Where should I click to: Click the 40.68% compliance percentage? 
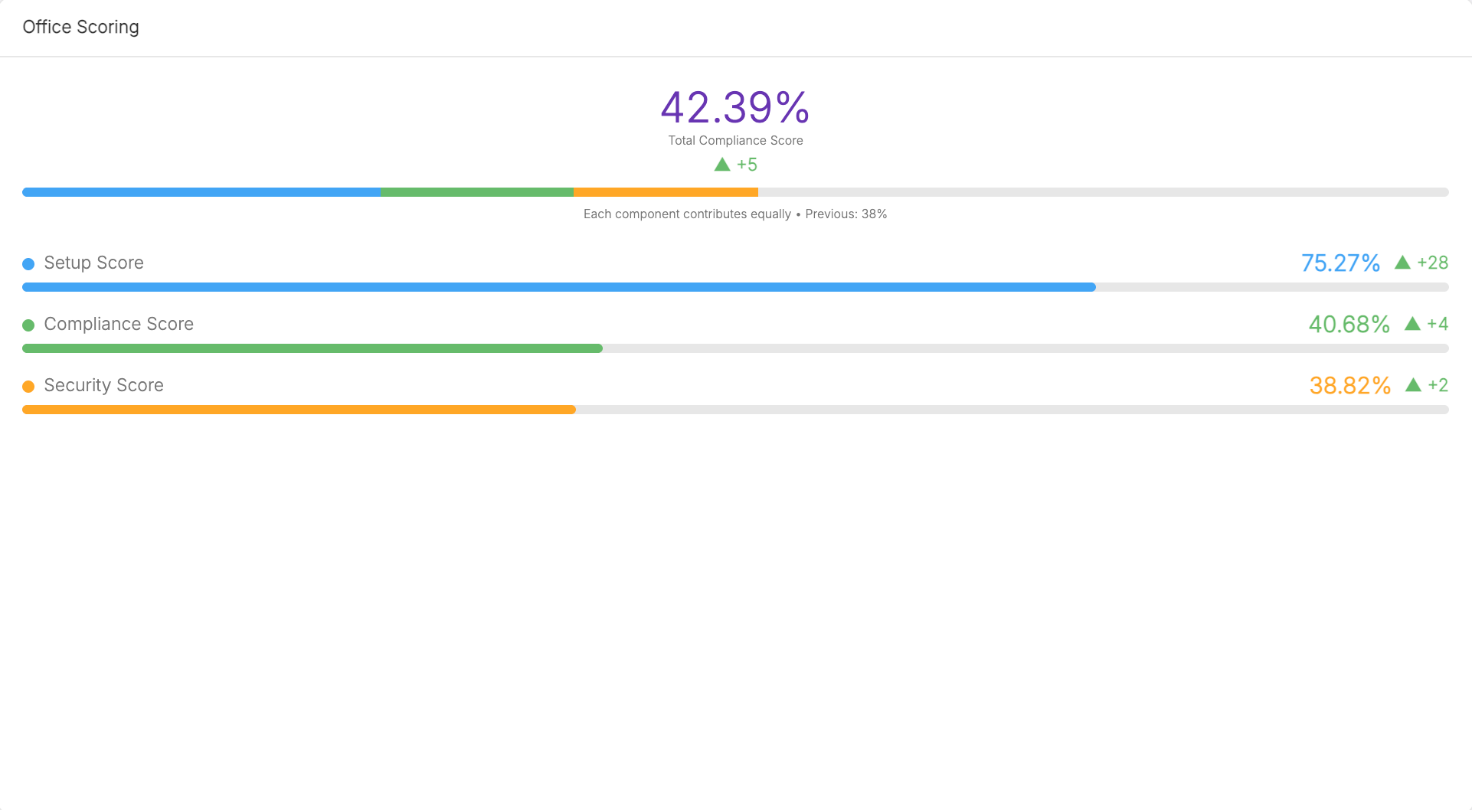coord(1349,324)
